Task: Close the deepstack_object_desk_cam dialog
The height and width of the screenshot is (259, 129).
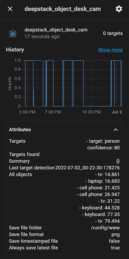Action: pos(10,9)
